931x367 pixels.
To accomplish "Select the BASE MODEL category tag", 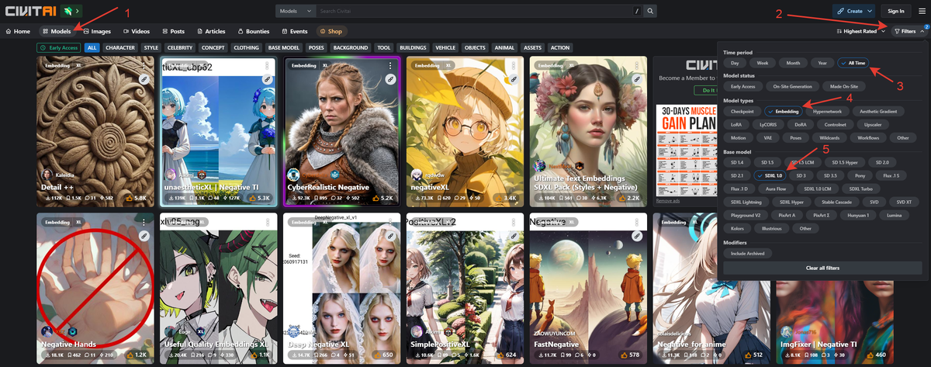I will [284, 47].
